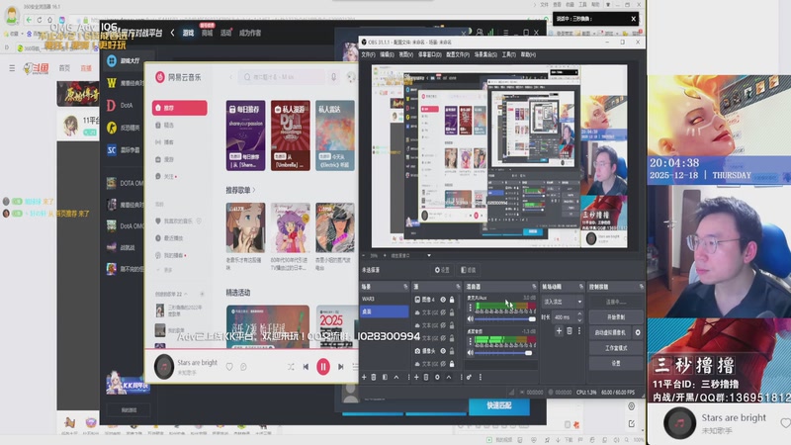Open source properties gear in Sources toolbar
The height and width of the screenshot is (445, 791).
(437, 377)
